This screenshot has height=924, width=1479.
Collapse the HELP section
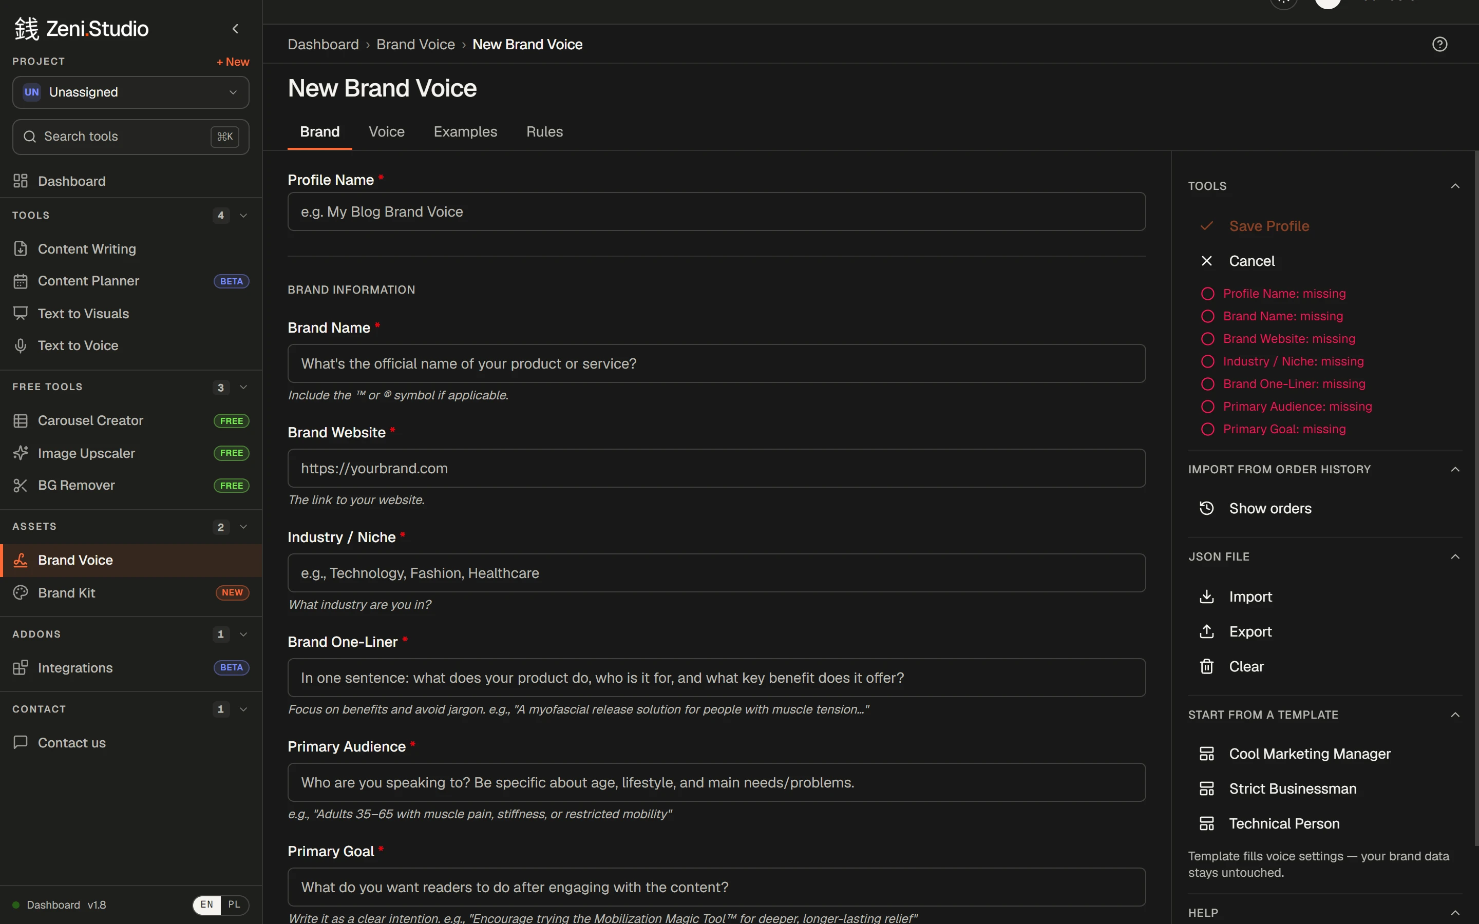tap(1455, 912)
